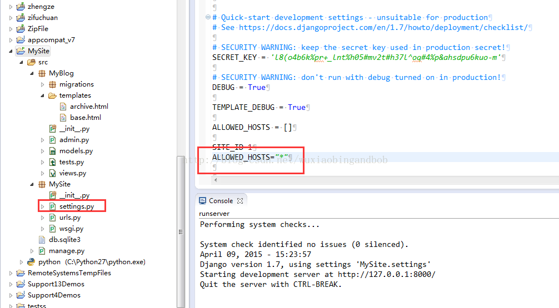Screen dimensions: 559x308
Task: Expand the Support13Demos project
Action: click(x=11, y=284)
